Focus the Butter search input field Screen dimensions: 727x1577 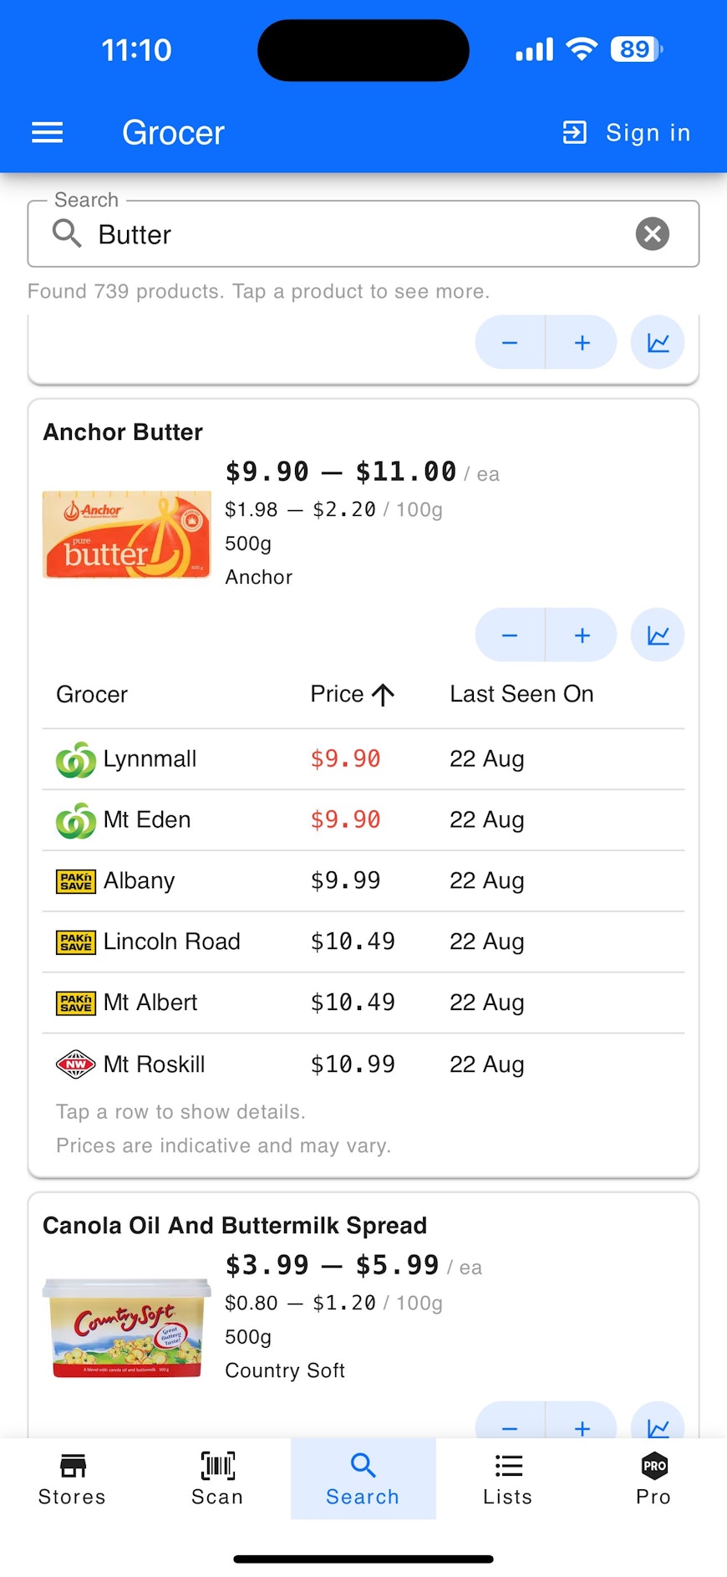pos(359,234)
